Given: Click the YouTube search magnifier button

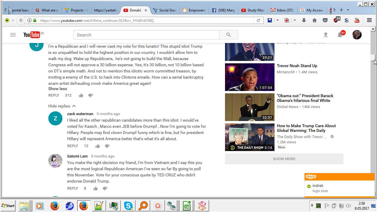Looking at the screenshot, I should pyautogui.click(x=229, y=35).
